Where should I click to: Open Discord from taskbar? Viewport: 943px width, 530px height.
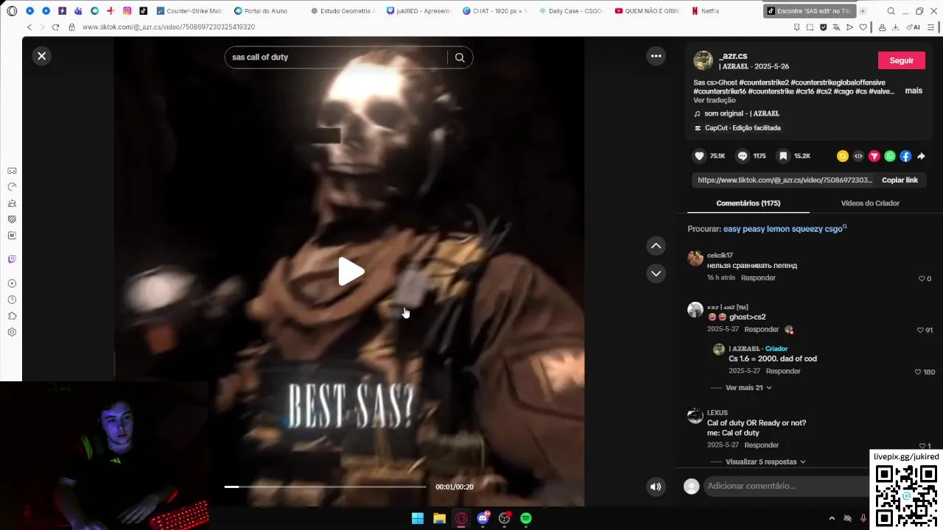tap(483, 518)
